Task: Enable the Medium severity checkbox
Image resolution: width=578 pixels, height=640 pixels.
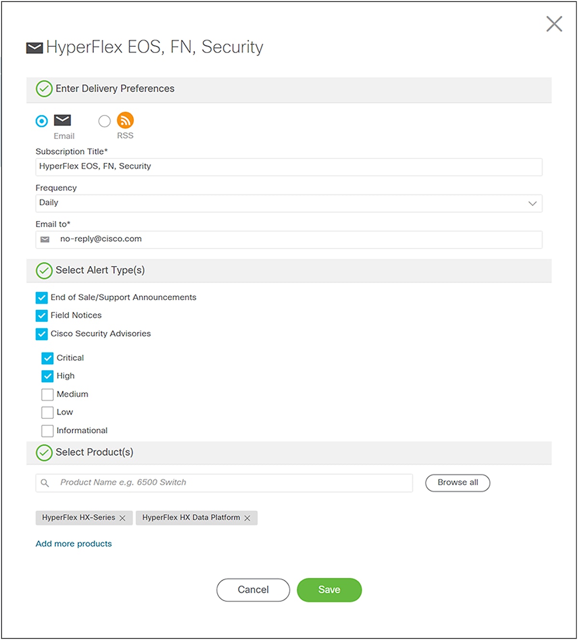Action: 47,395
